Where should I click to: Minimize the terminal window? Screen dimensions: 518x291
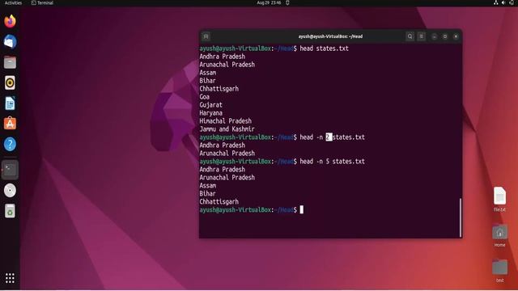click(x=434, y=36)
